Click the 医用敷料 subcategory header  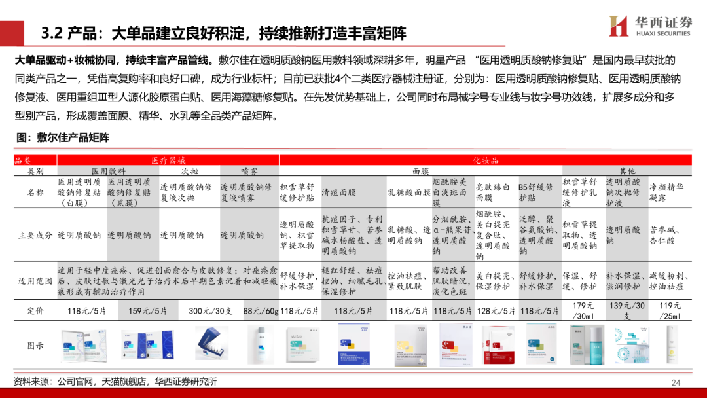tap(107, 171)
